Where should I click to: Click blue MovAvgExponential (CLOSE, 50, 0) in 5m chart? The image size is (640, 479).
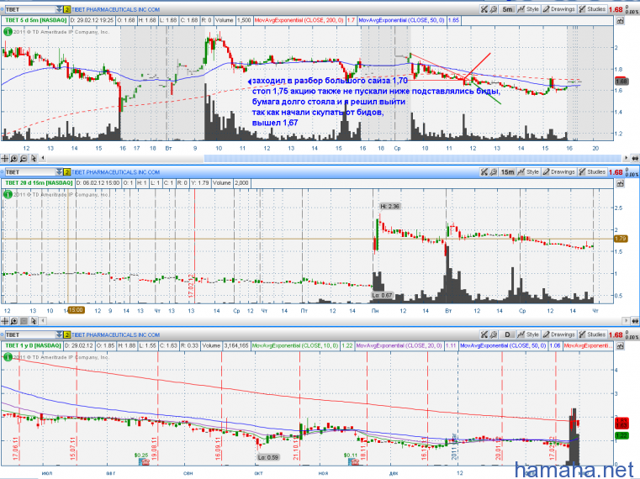(402, 20)
